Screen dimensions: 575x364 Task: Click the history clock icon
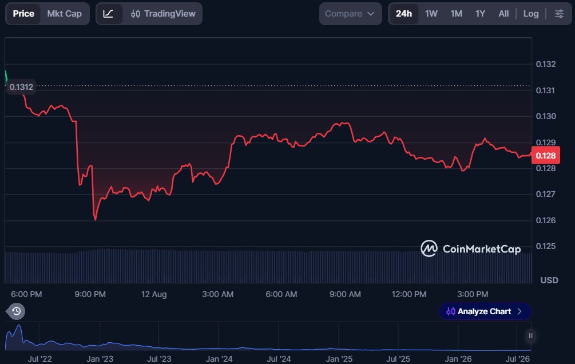(x=16, y=311)
